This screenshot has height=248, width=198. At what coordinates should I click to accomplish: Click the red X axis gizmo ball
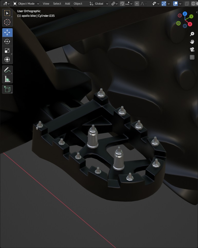pos(190,24)
